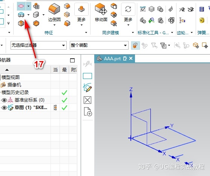Select the Replace Face icon

click(x=114, y=15)
